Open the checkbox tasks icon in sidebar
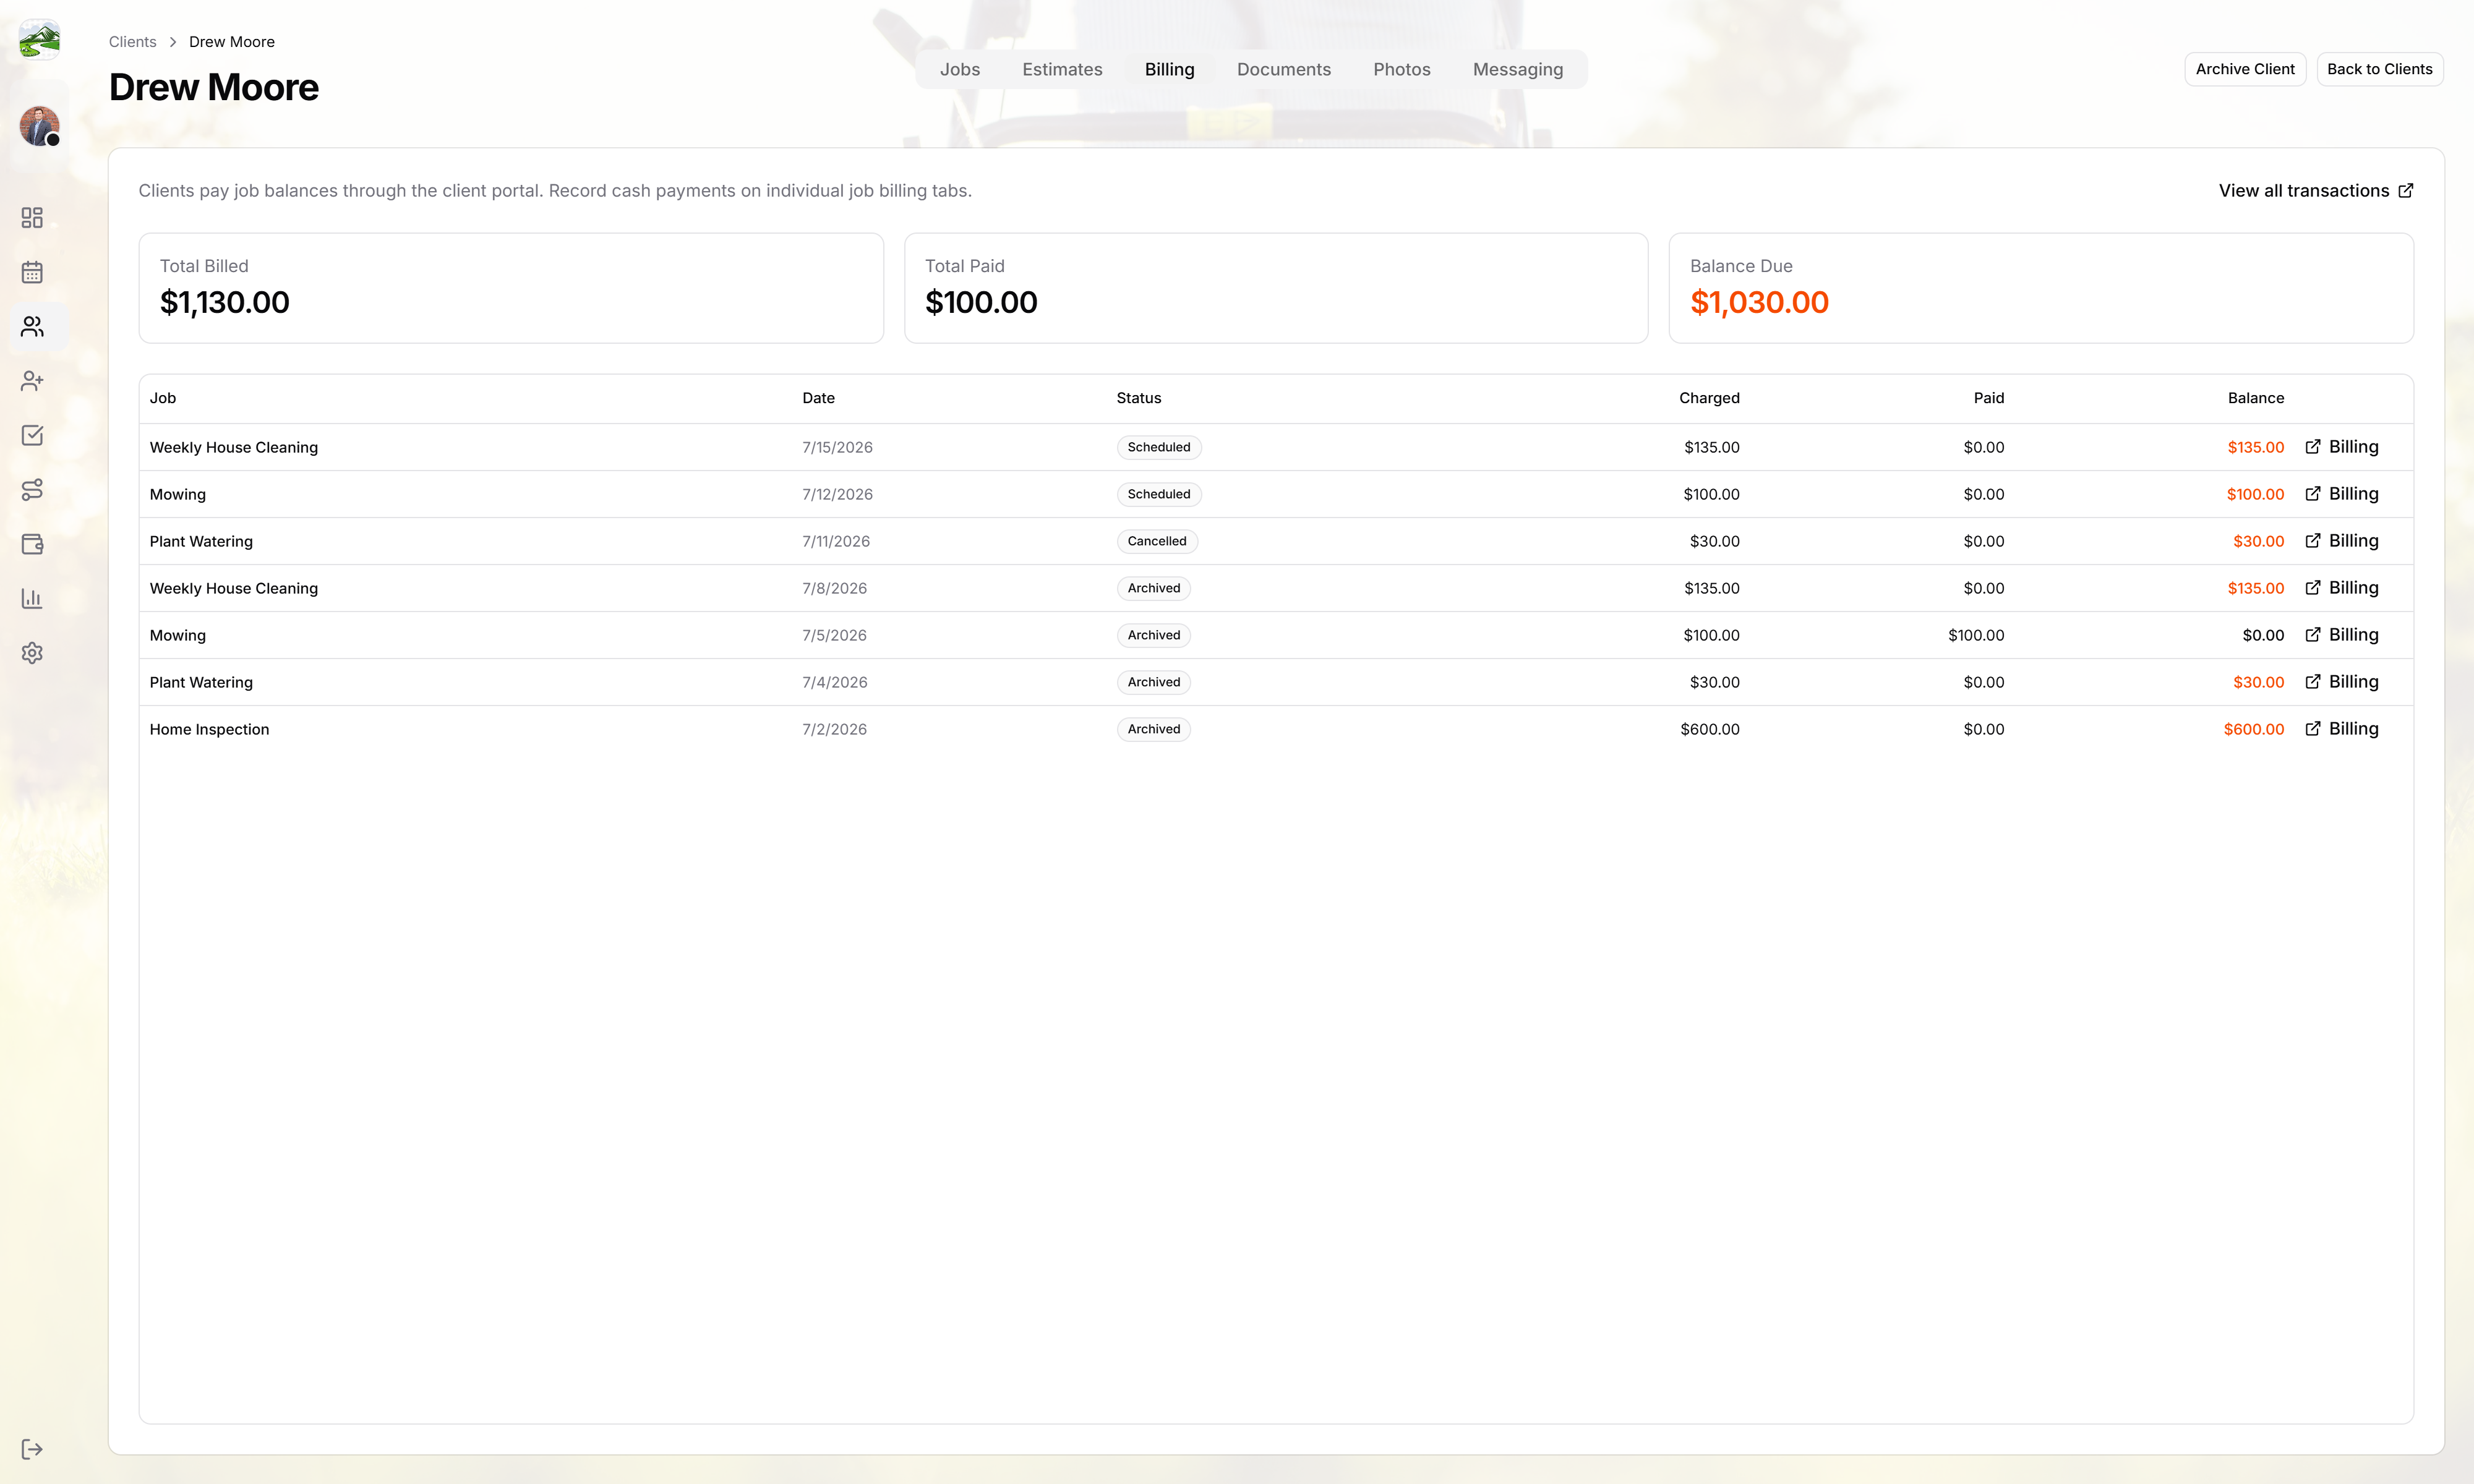 tap(32, 435)
